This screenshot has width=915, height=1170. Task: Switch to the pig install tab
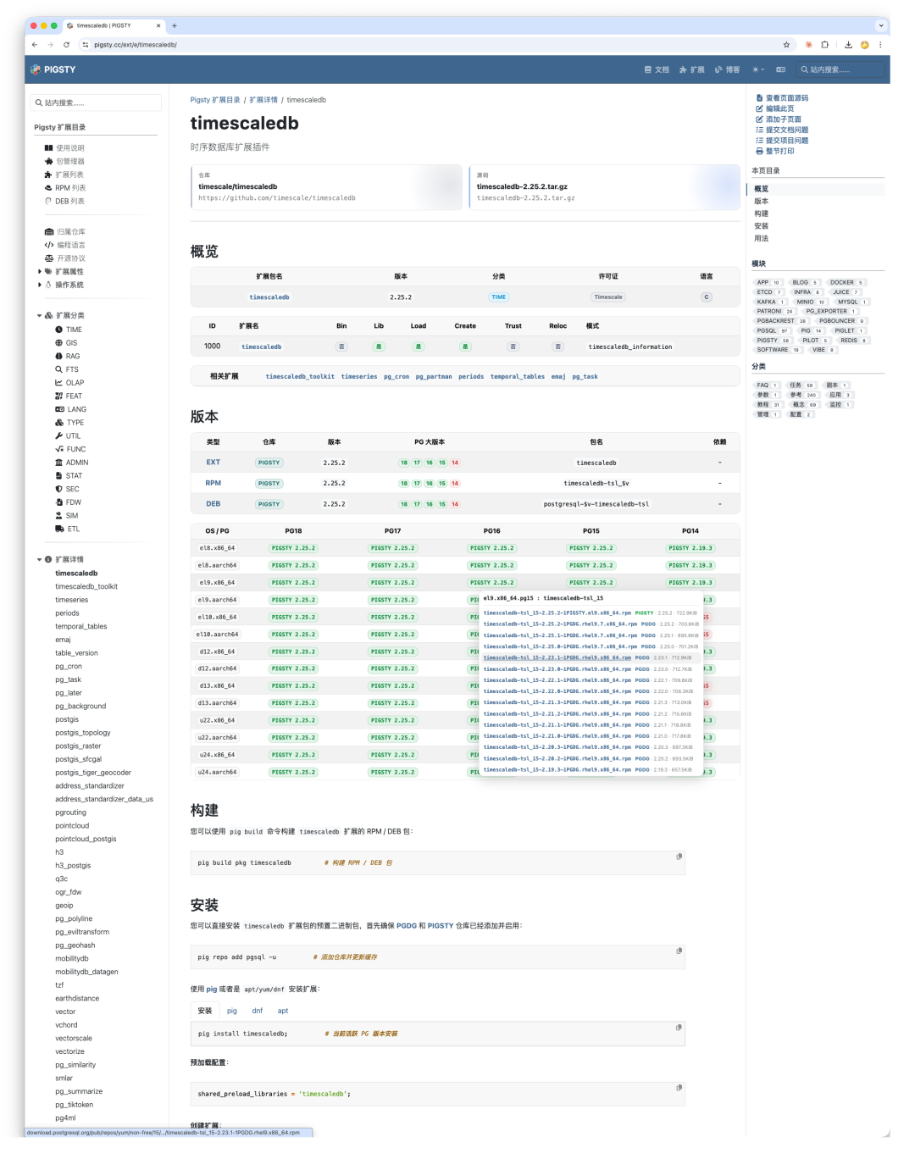pos(232,1011)
